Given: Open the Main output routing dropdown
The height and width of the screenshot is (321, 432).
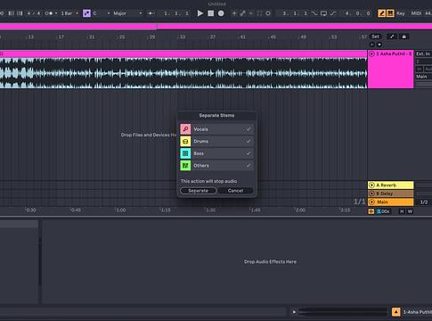Looking at the screenshot, I should click(x=424, y=77).
